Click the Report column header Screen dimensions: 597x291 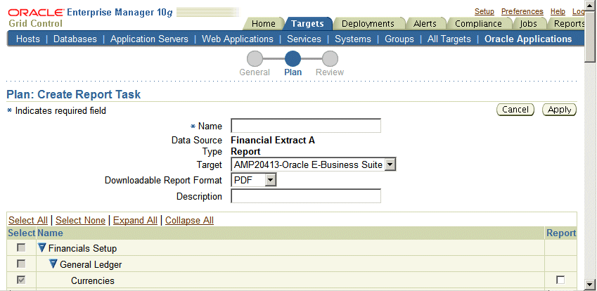561,233
